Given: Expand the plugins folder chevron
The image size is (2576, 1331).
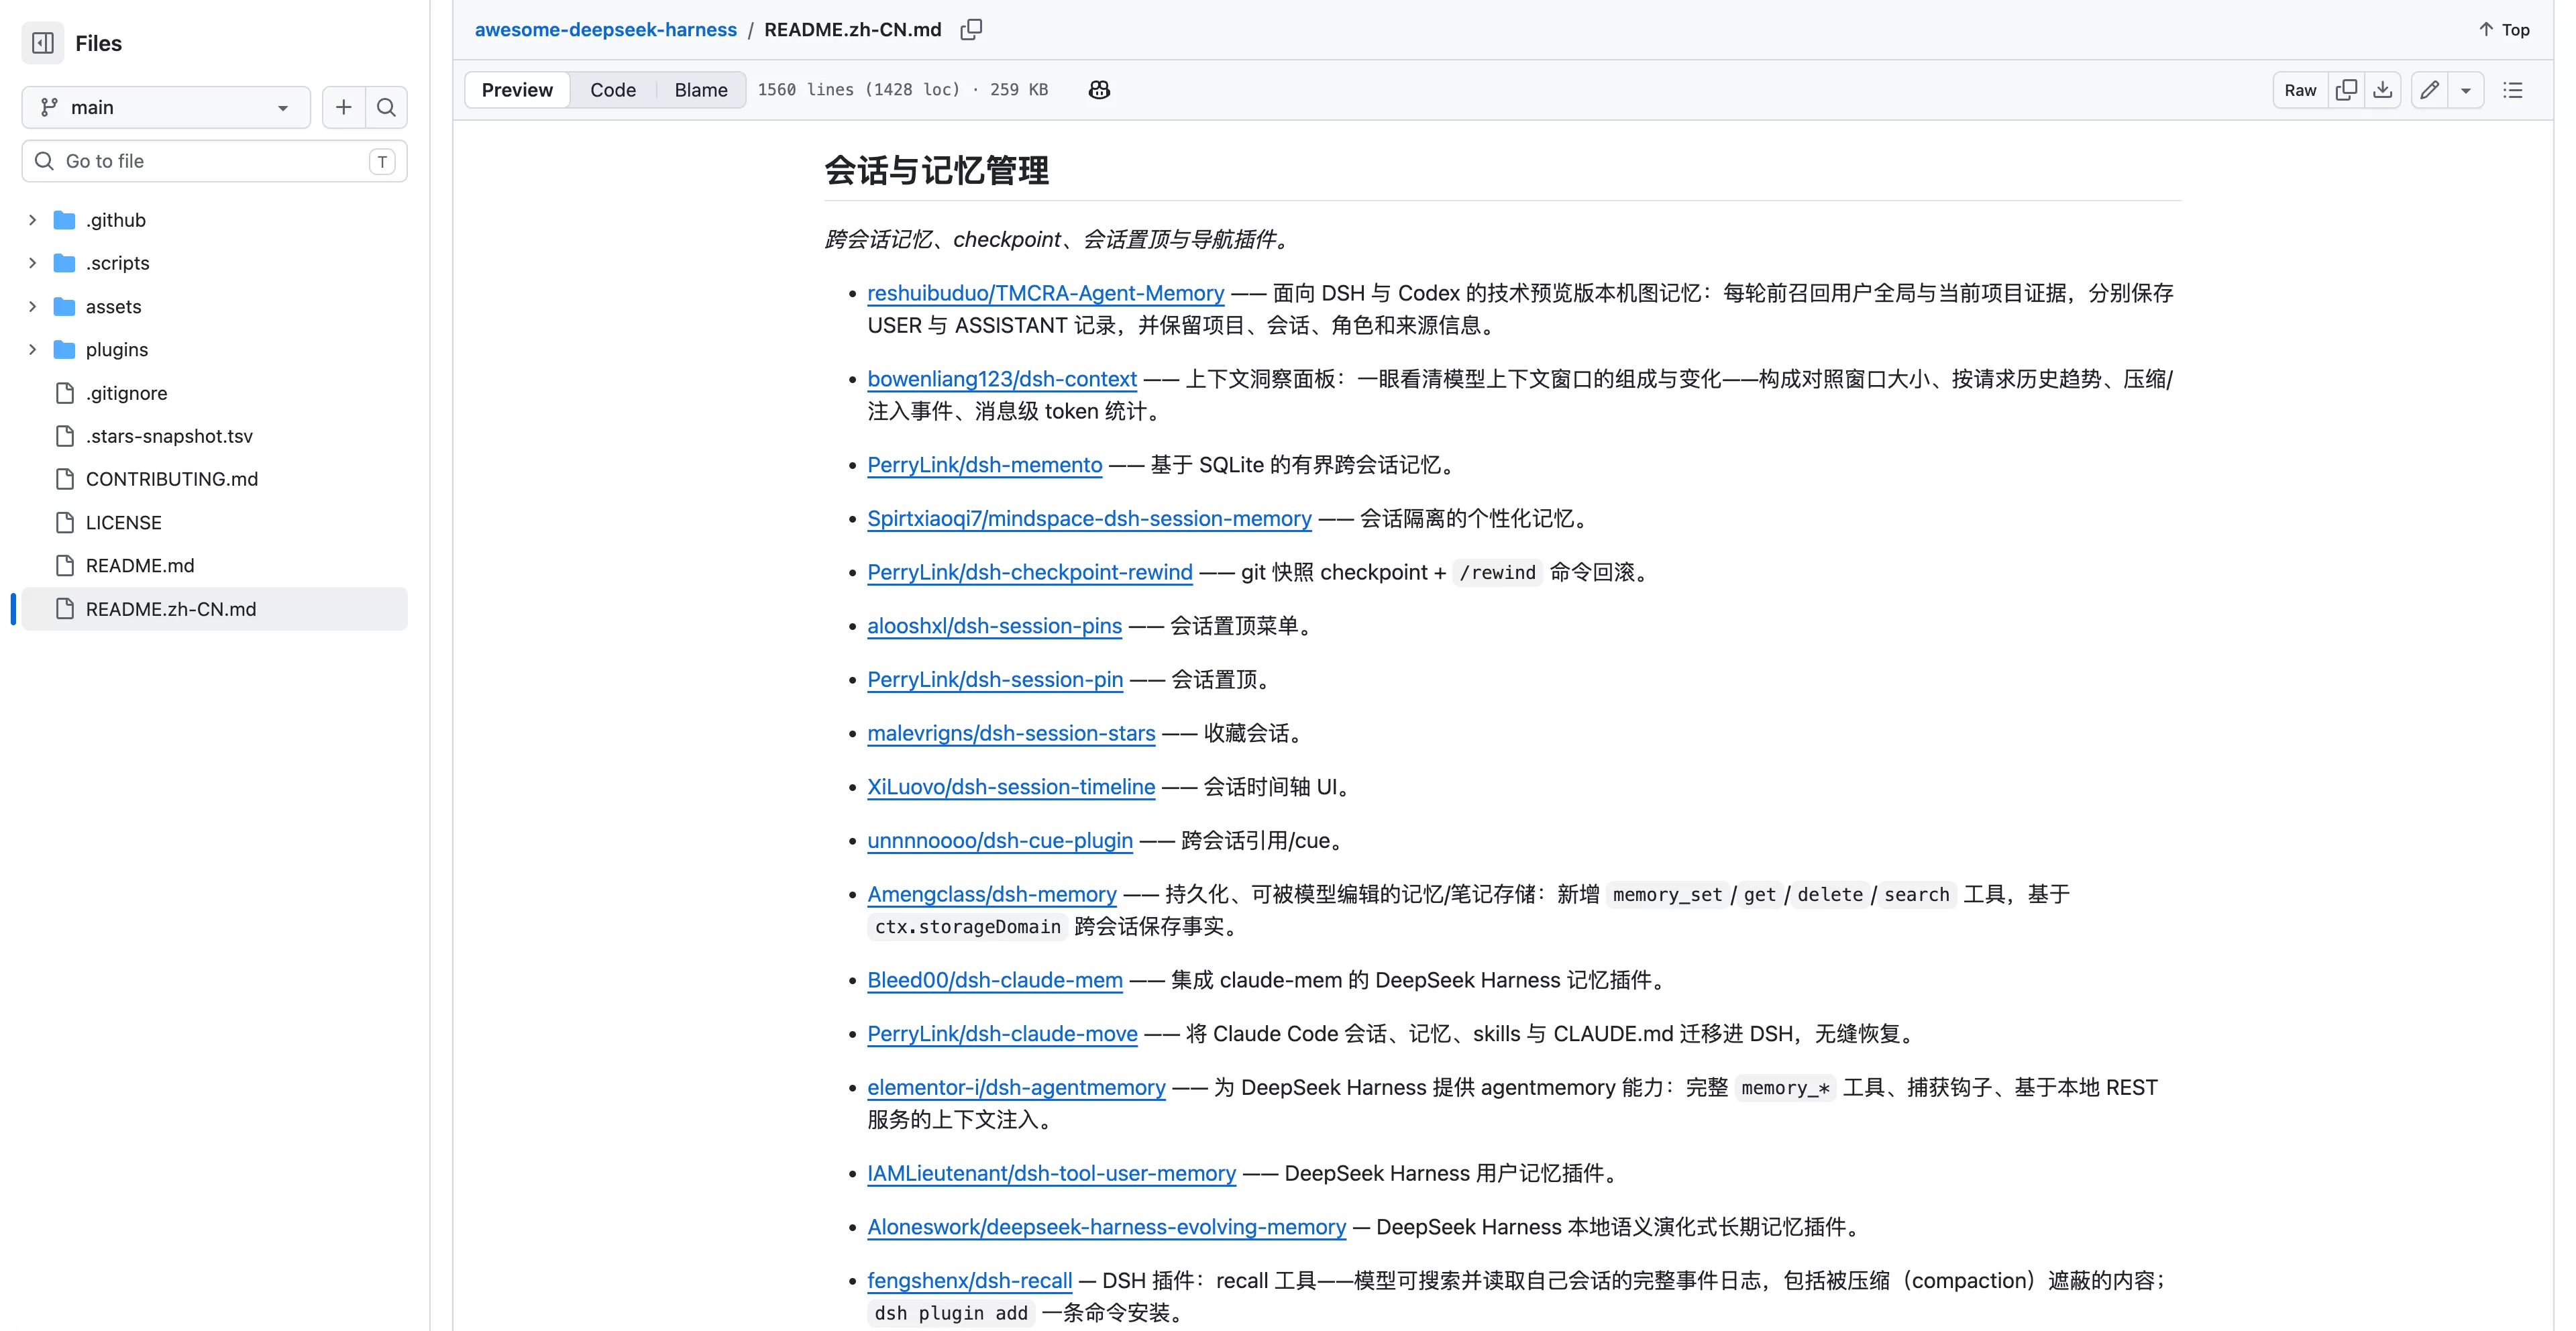Looking at the screenshot, I should 32,349.
